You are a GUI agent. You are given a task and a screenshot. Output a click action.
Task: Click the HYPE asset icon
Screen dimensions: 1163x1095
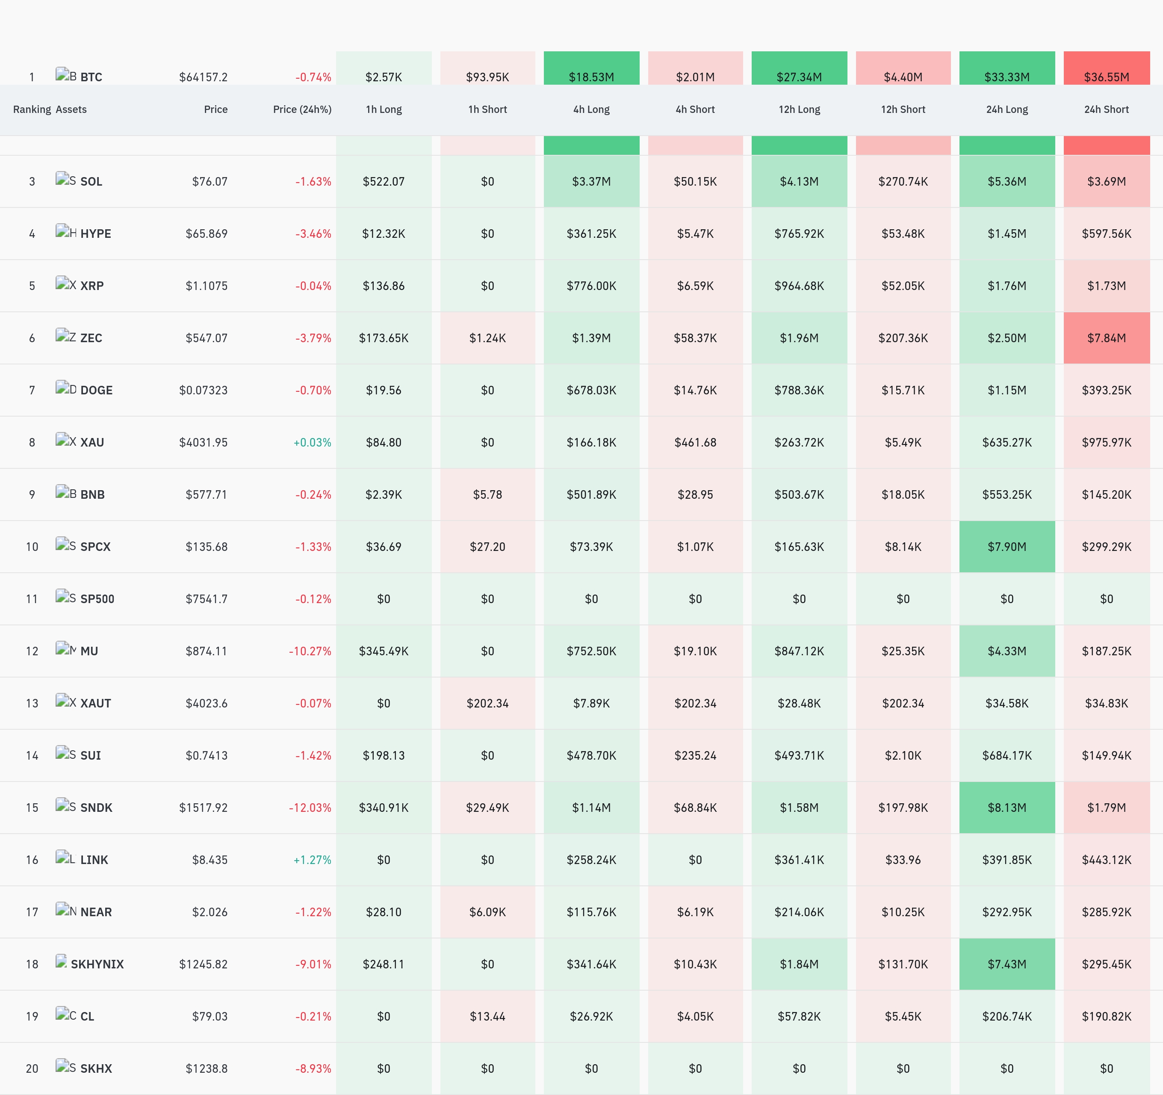[66, 231]
